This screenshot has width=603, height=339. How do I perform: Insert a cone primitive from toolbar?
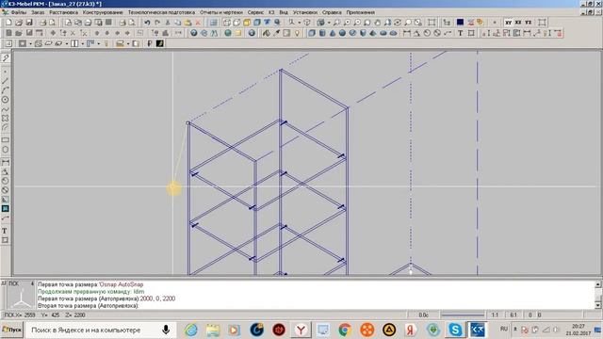333,34
